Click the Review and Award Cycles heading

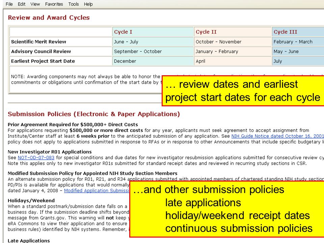pos(49,18)
